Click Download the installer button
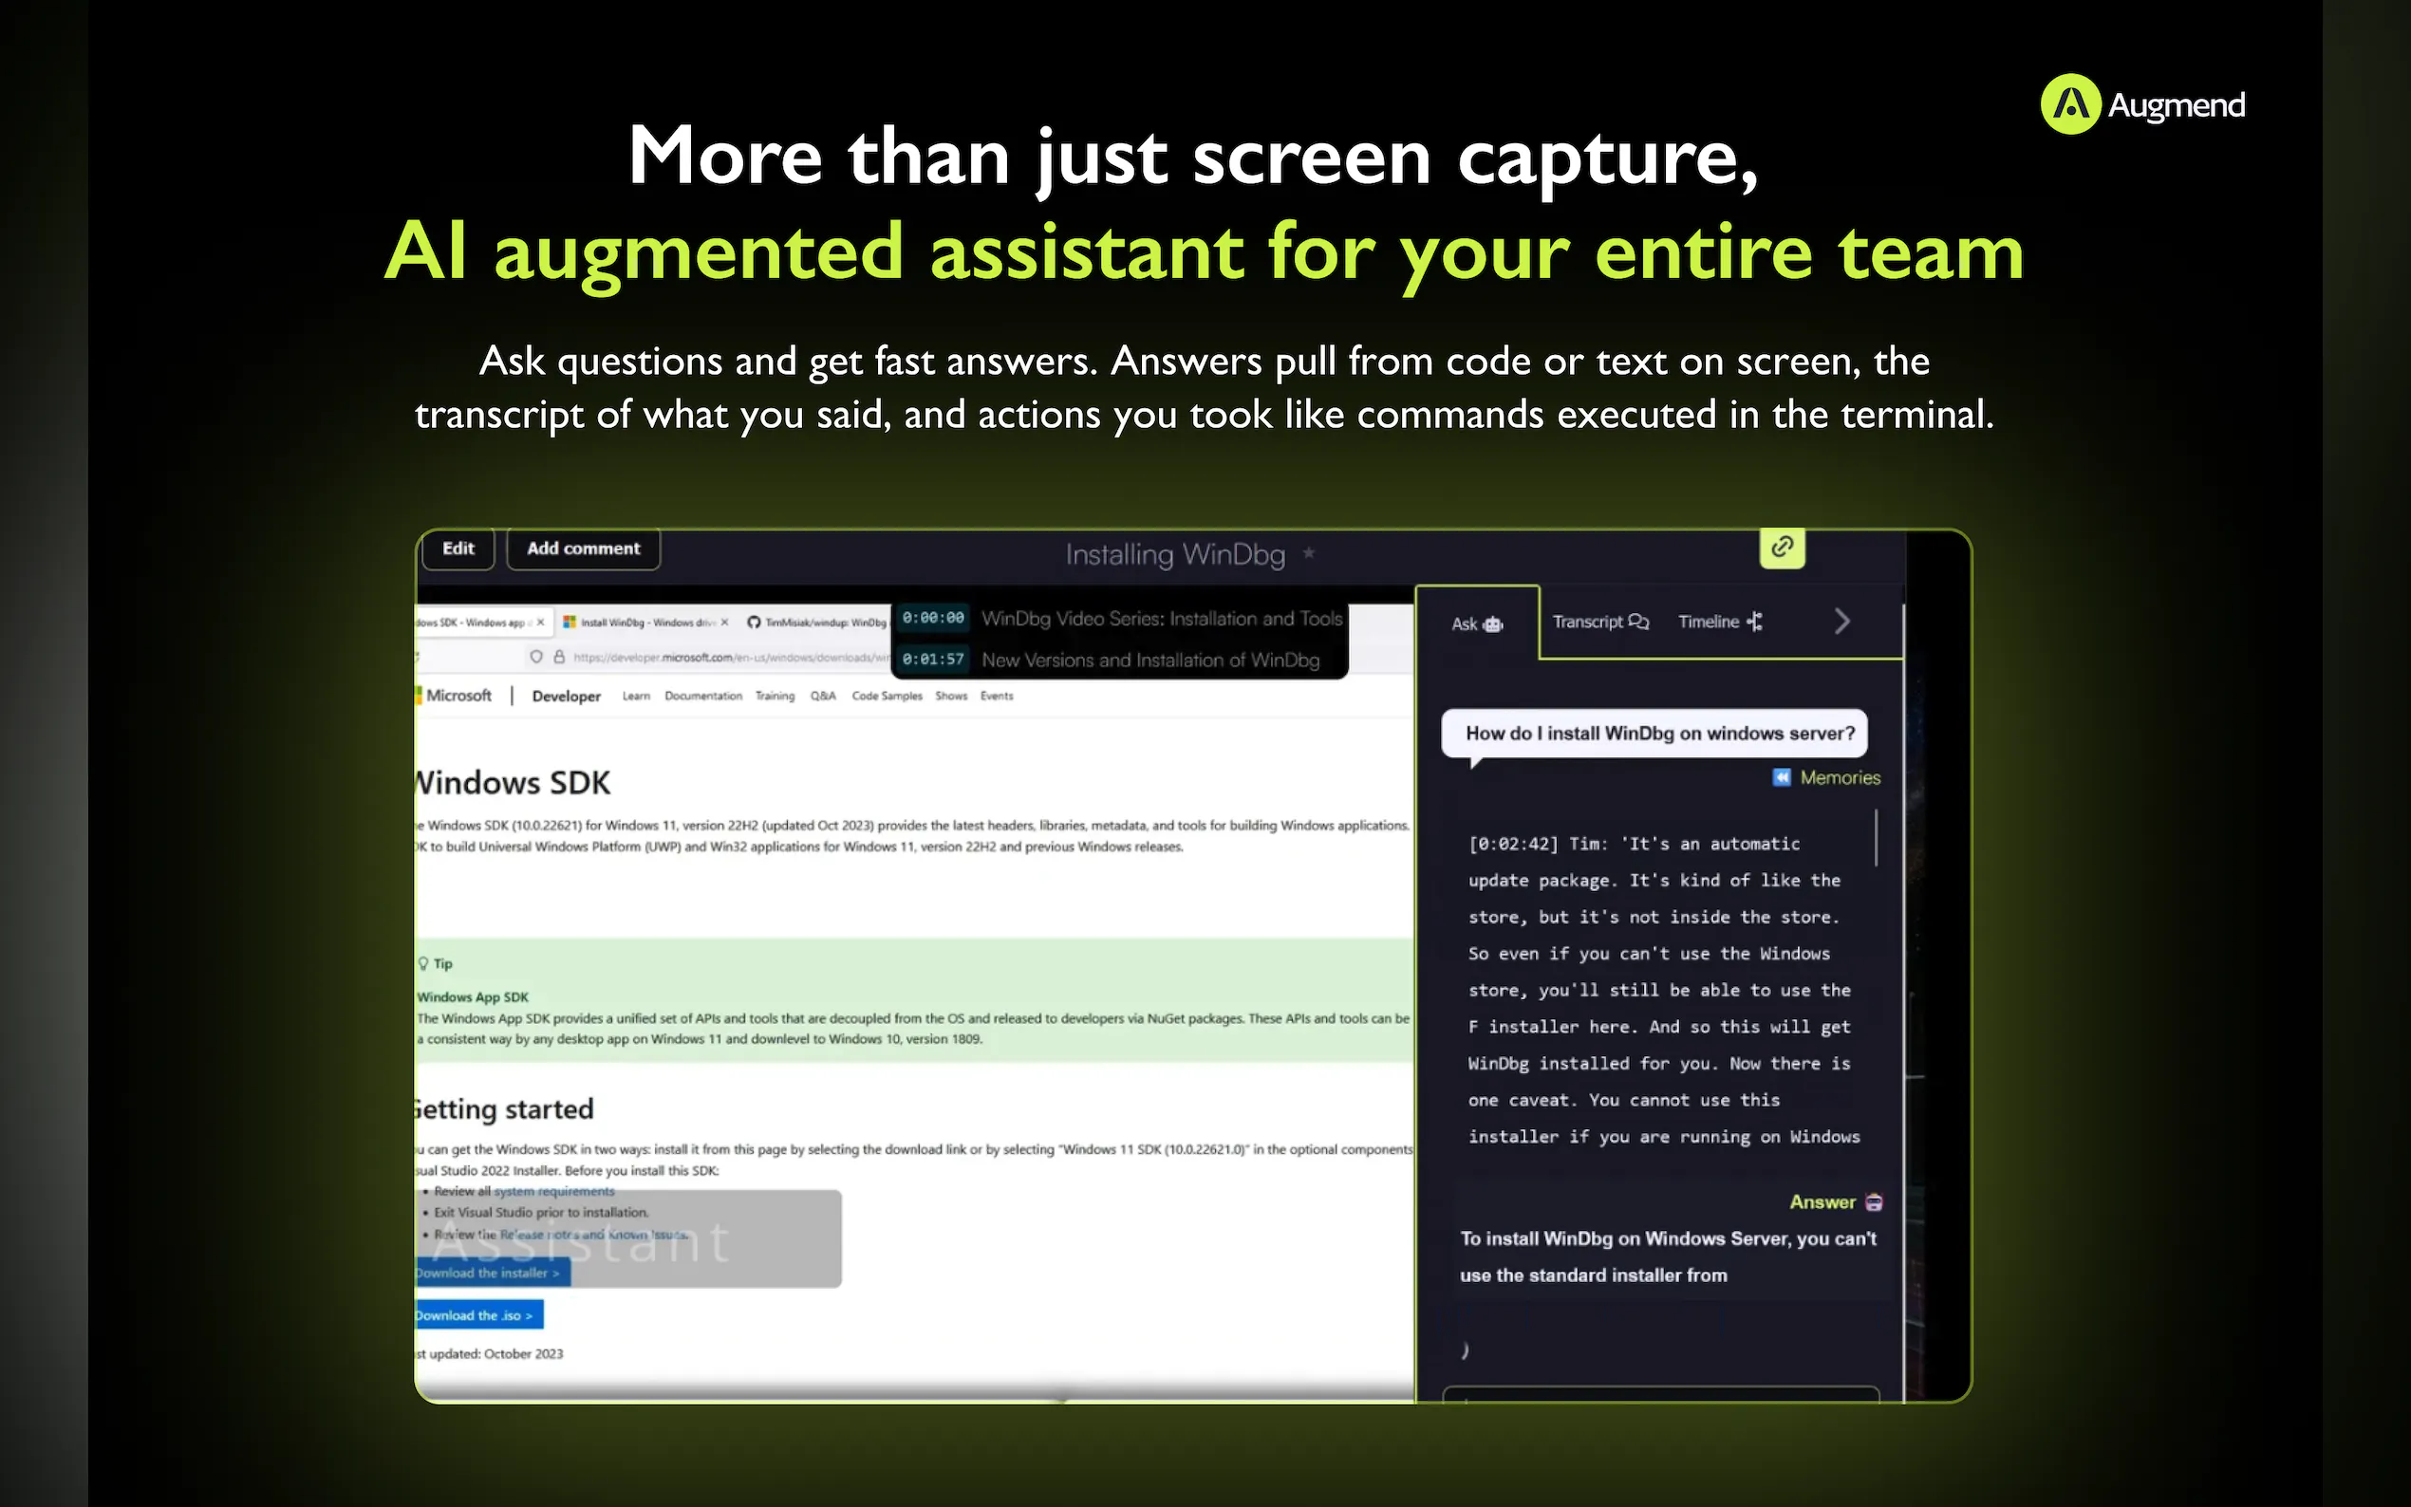This screenshot has width=2411, height=1507. click(493, 1273)
